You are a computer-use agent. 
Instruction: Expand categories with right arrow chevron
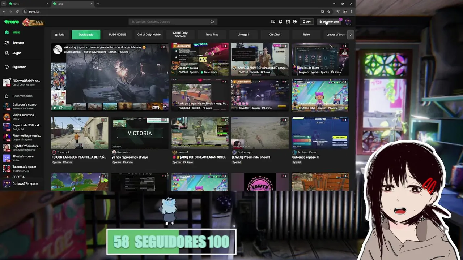coord(351,35)
